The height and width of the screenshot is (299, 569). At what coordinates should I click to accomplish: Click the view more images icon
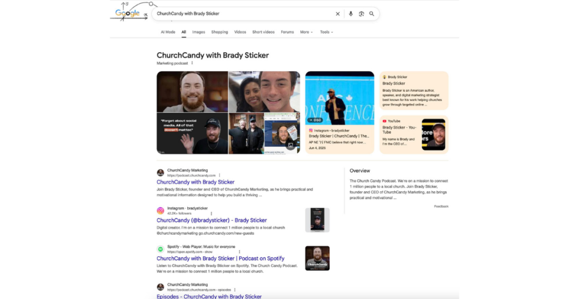pos(290,146)
